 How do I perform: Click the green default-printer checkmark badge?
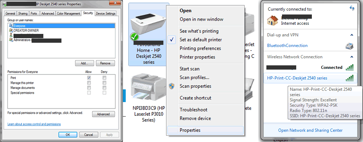pyautogui.click(x=134, y=37)
